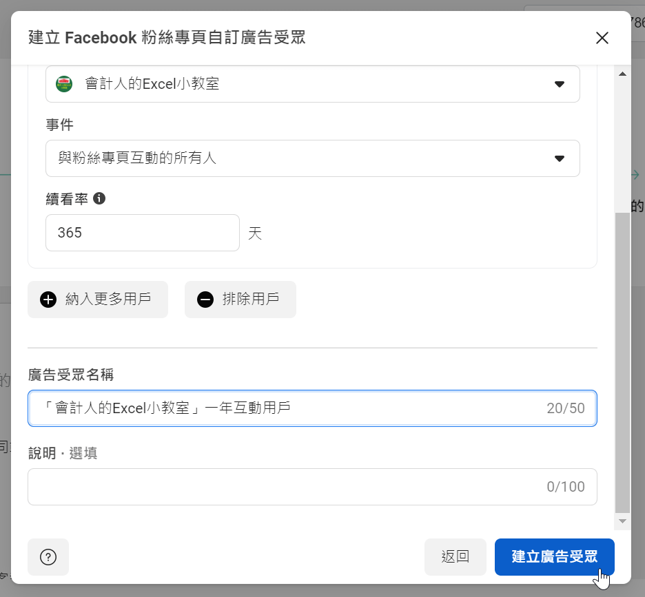The image size is (645, 597).
Task: Focus the 廣告受眾名稱 name field
Action: point(313,408)
